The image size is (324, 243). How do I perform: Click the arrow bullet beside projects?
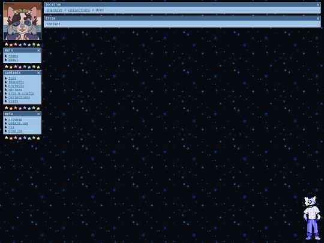click(x=6, y=86)
